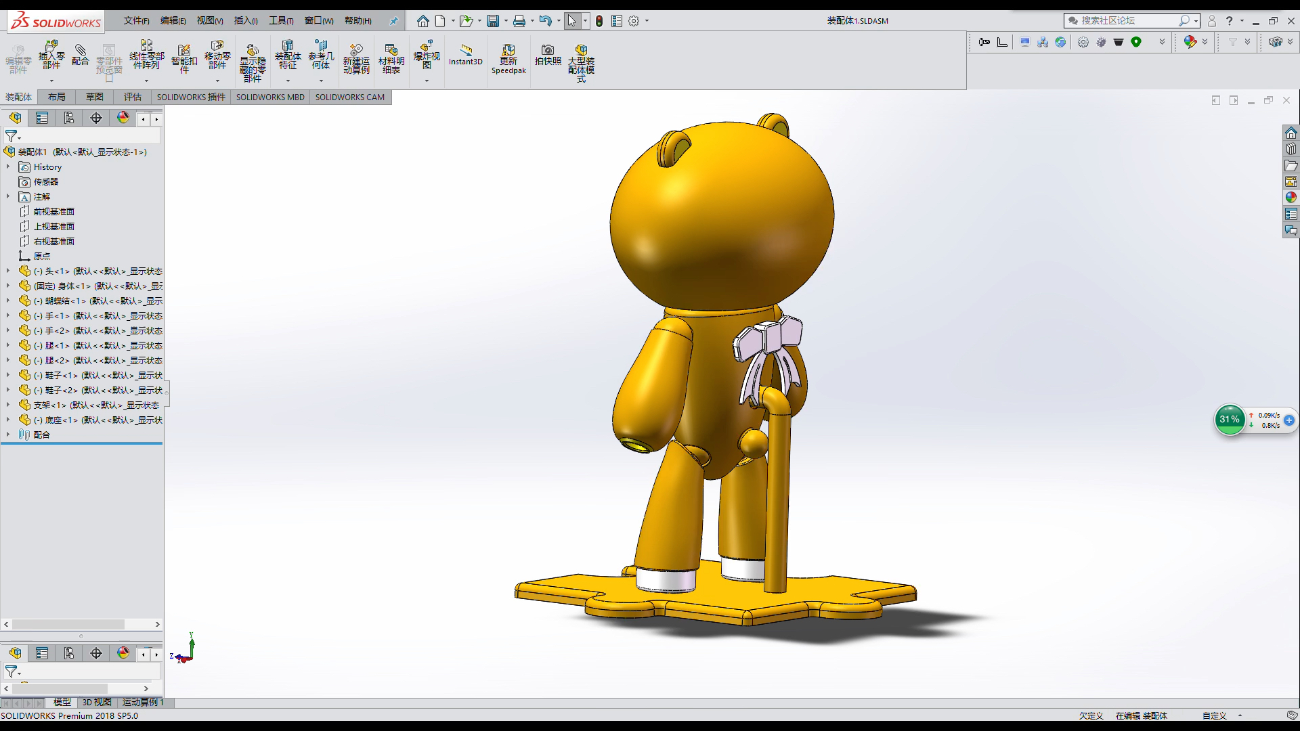Expand the 头<1> component tree item

click(x=8, y=271)
